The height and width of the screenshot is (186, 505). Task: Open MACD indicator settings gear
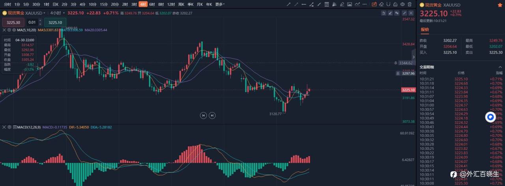(10, 127)
